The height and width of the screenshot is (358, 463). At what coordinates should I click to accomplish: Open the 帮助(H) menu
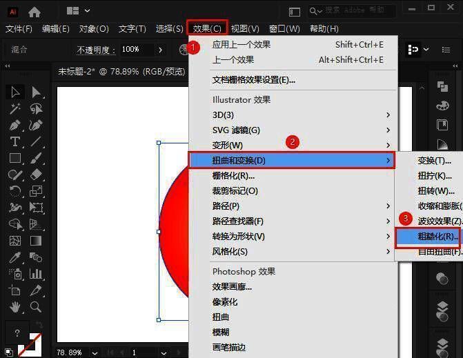(324, 29)
